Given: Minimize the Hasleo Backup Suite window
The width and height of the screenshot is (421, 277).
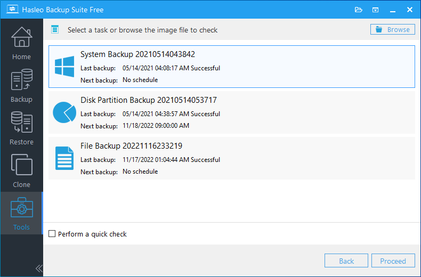Looking at the screenshot, I should point(393,10).
